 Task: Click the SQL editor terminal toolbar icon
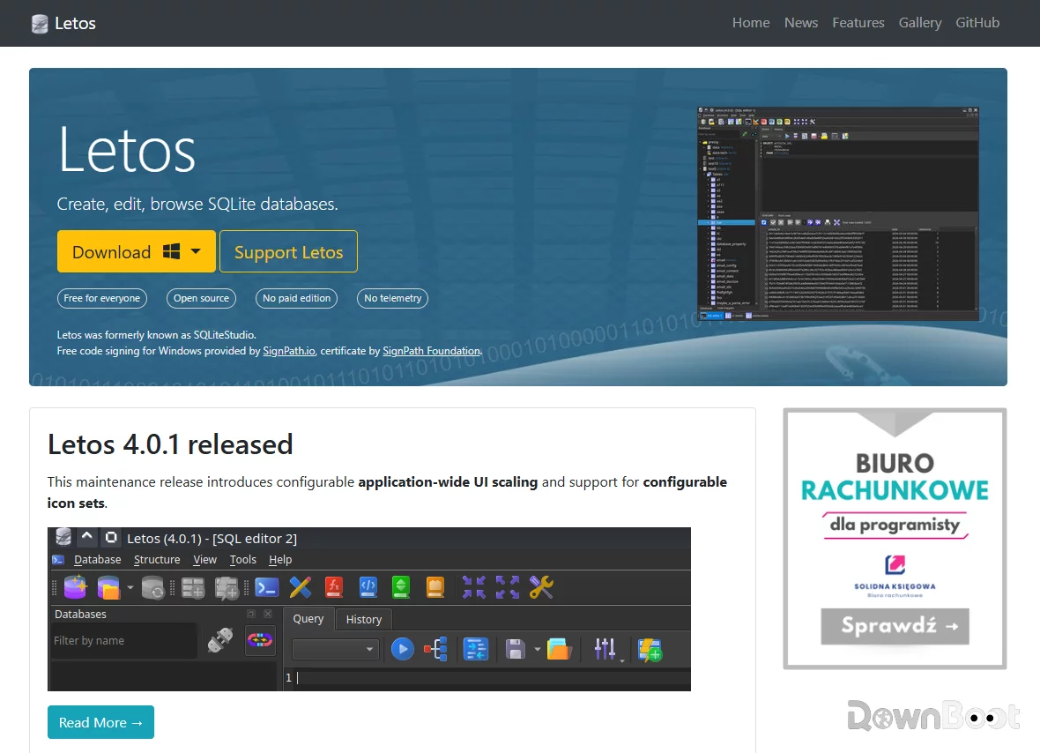click(267, 588)
